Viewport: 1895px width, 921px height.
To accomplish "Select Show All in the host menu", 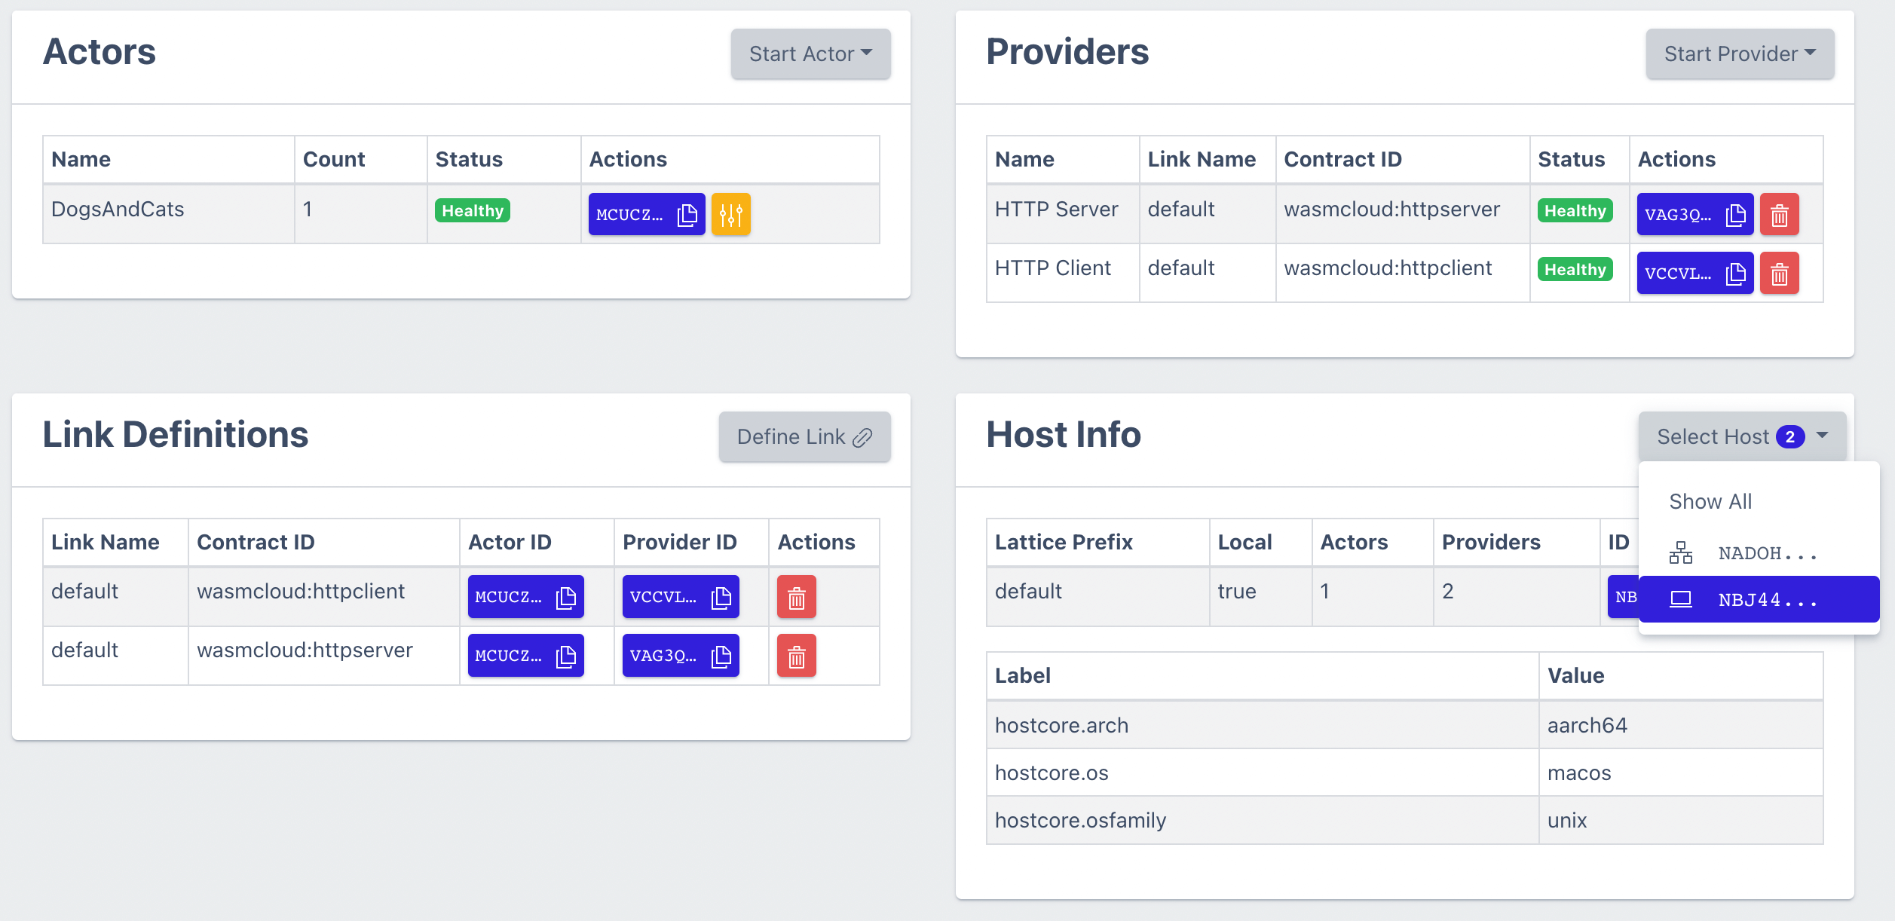I will pos(1710,500).
